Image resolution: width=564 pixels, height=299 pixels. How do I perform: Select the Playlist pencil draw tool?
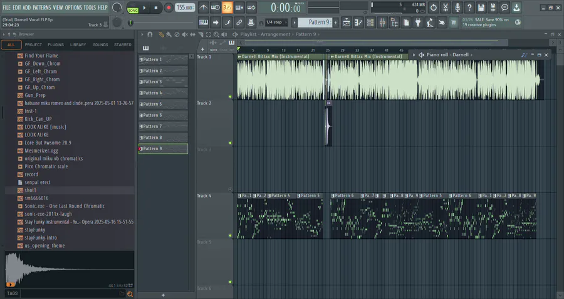point(161,34)
